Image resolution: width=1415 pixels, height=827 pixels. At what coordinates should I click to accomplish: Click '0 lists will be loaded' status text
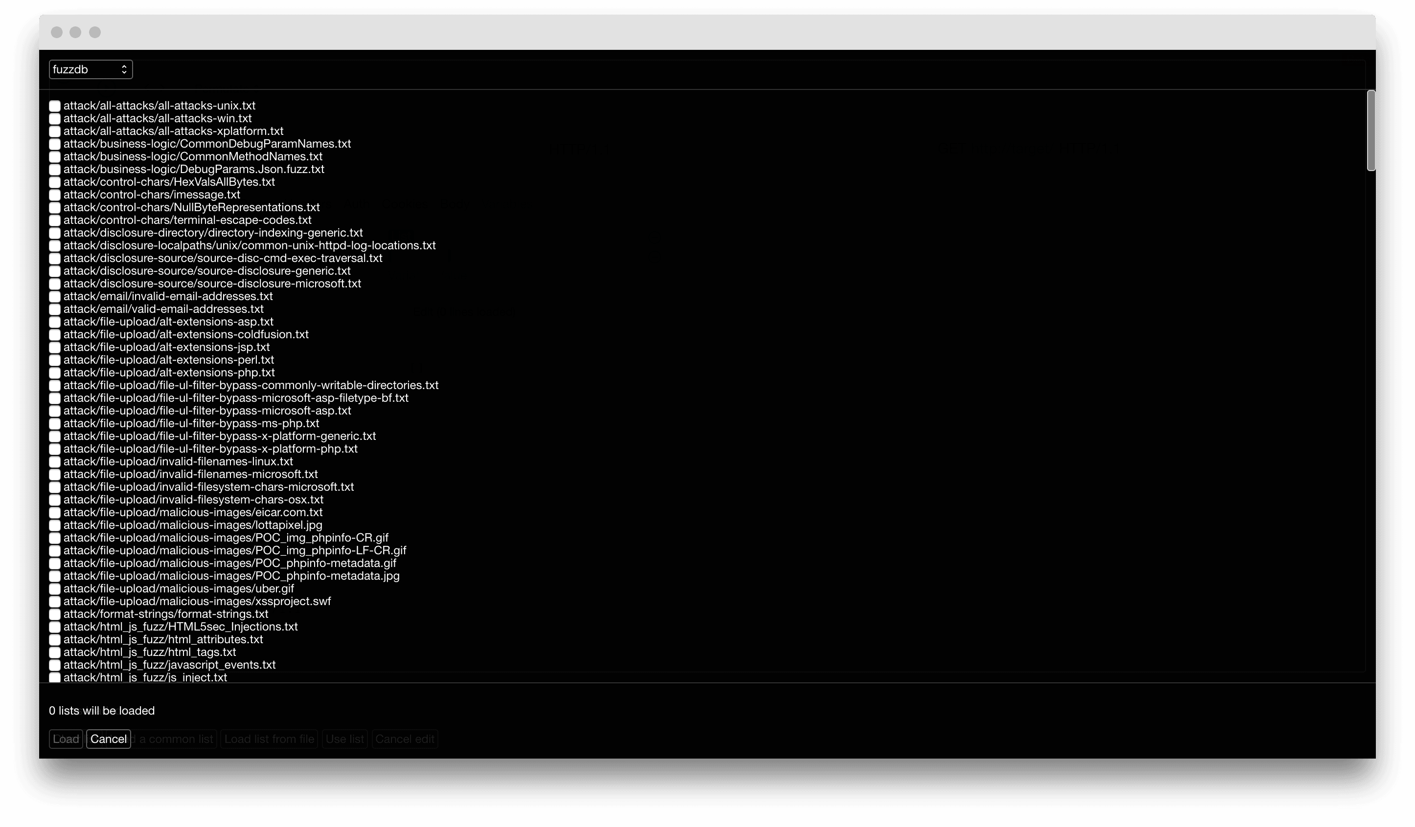tap(102, 711)
